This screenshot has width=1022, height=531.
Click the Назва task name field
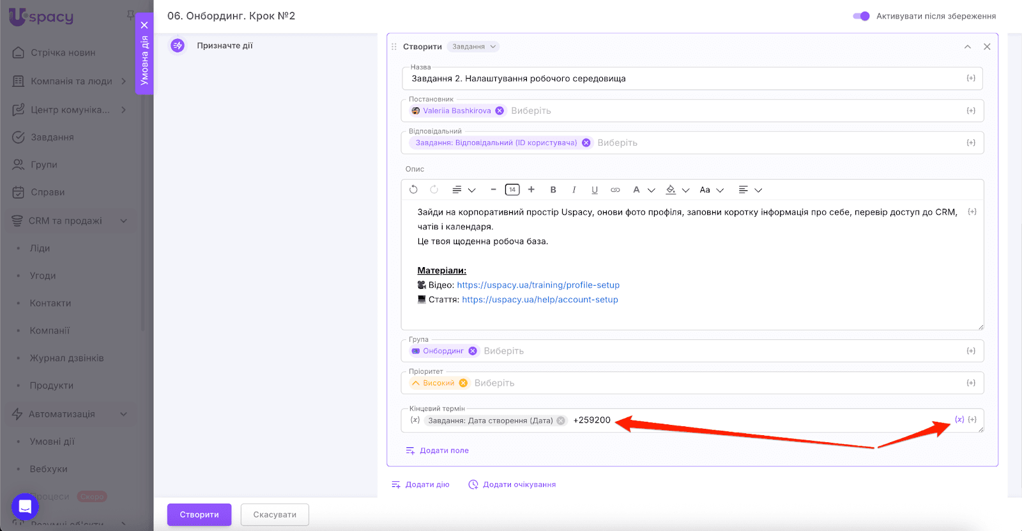click(x=683, y=79)
